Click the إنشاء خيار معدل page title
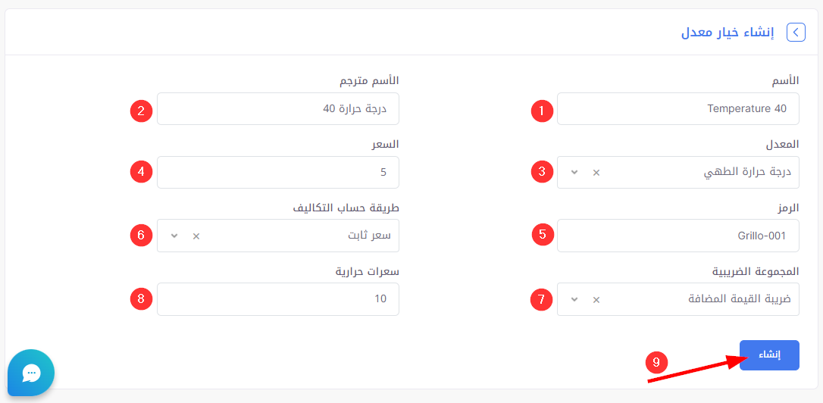 (x=726, y=33)
